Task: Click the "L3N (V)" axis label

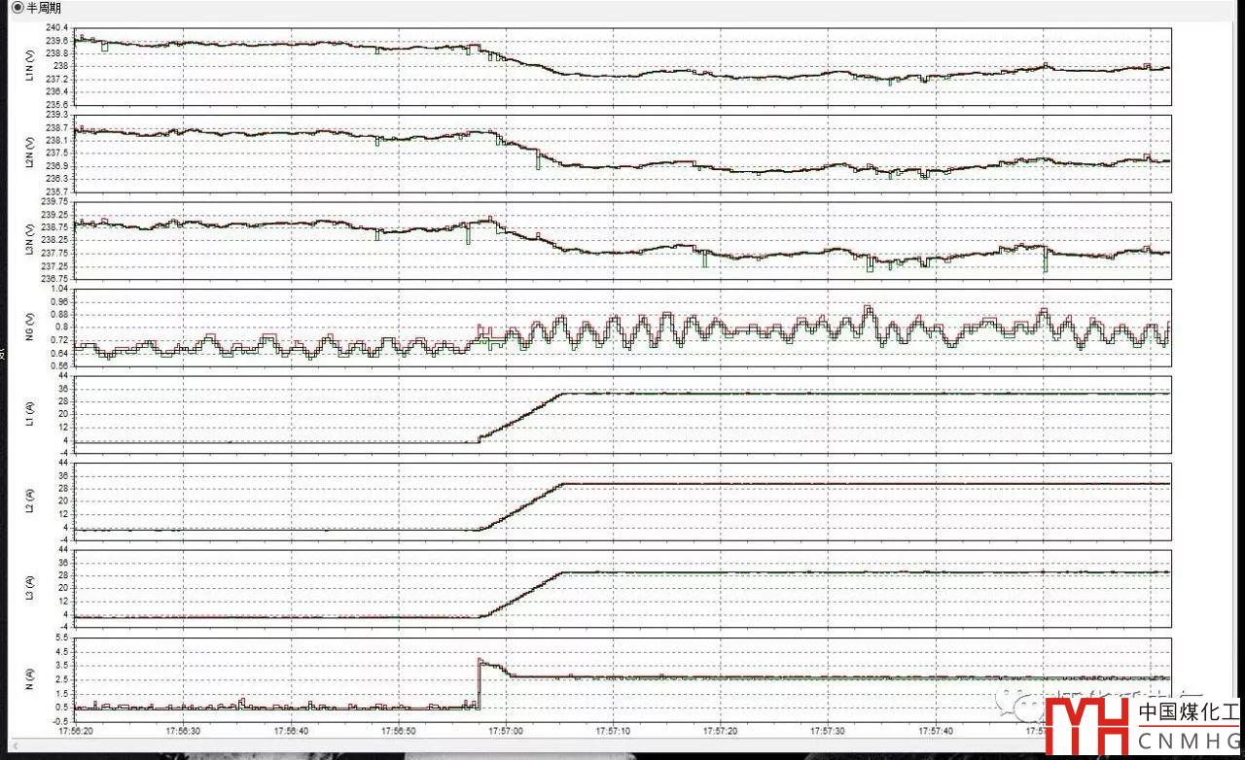Action: tap(31, 240)
